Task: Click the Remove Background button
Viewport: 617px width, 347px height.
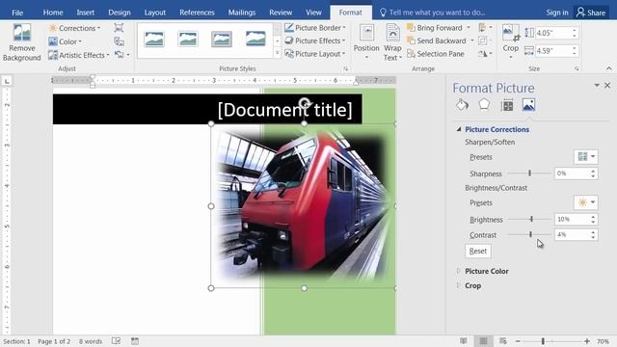Action: [21, 42]
